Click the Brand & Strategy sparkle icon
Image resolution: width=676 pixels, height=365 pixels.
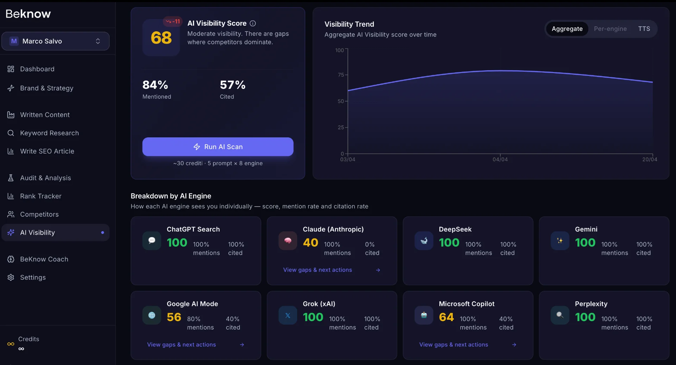coord(11,88)
